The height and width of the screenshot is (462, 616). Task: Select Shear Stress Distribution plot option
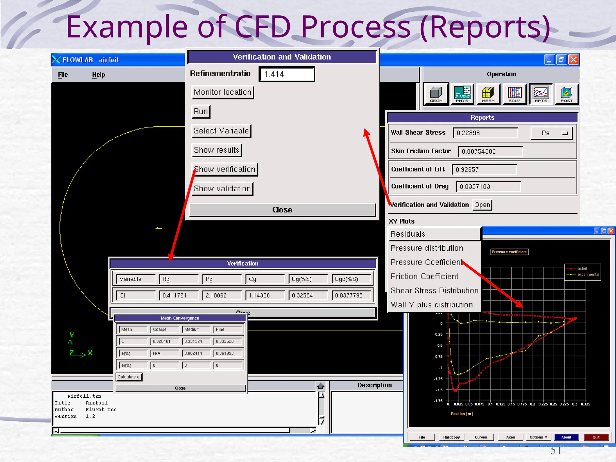click(x=434, y=291)
